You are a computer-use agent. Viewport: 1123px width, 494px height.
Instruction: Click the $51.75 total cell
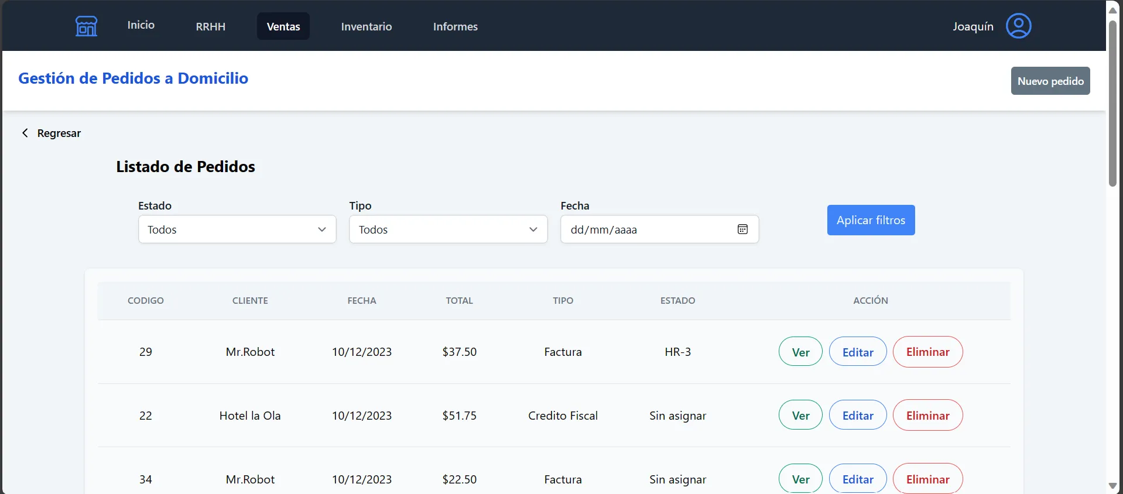[x=459, y=416]
